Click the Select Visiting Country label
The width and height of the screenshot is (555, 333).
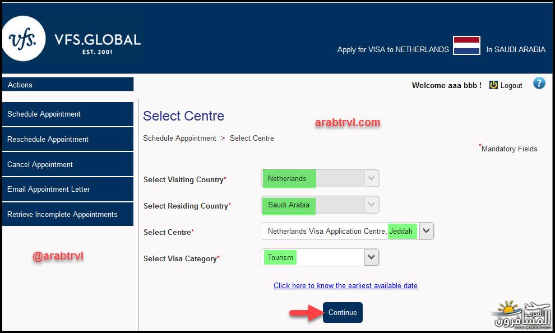(185, 179)
